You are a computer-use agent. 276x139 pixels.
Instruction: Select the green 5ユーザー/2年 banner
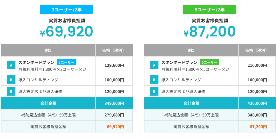(210, 9)
